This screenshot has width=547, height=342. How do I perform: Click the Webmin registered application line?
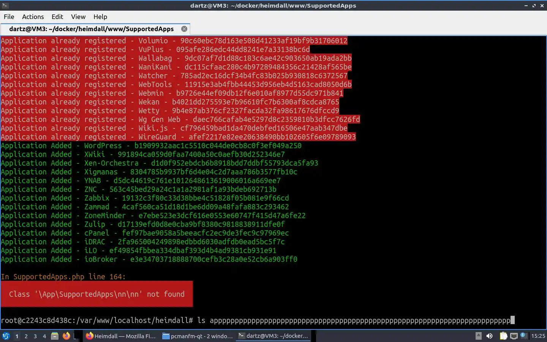(x=172, y=93)
